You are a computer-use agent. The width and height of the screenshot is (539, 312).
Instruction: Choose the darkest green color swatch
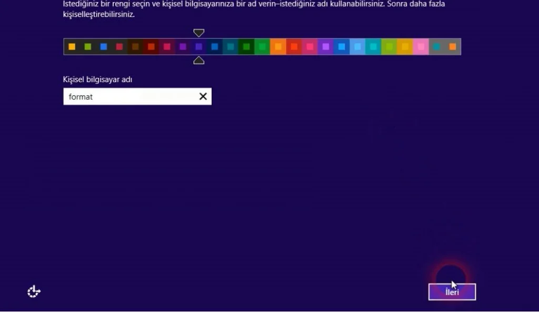tap(246, 47)
